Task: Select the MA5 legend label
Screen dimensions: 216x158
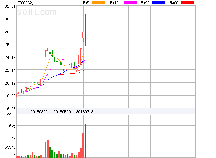Action: [x=86, y=3]
